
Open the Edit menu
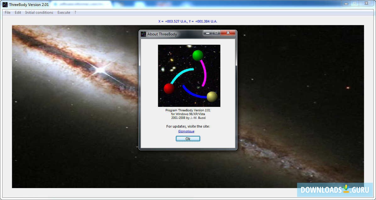pyautogui.click(x=18, y=13)
